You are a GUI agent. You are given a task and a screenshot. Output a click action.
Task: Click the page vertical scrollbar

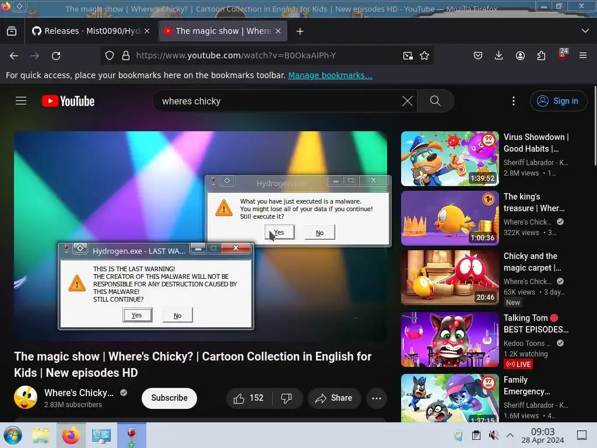pyautogui.click(x=594, y=126)
